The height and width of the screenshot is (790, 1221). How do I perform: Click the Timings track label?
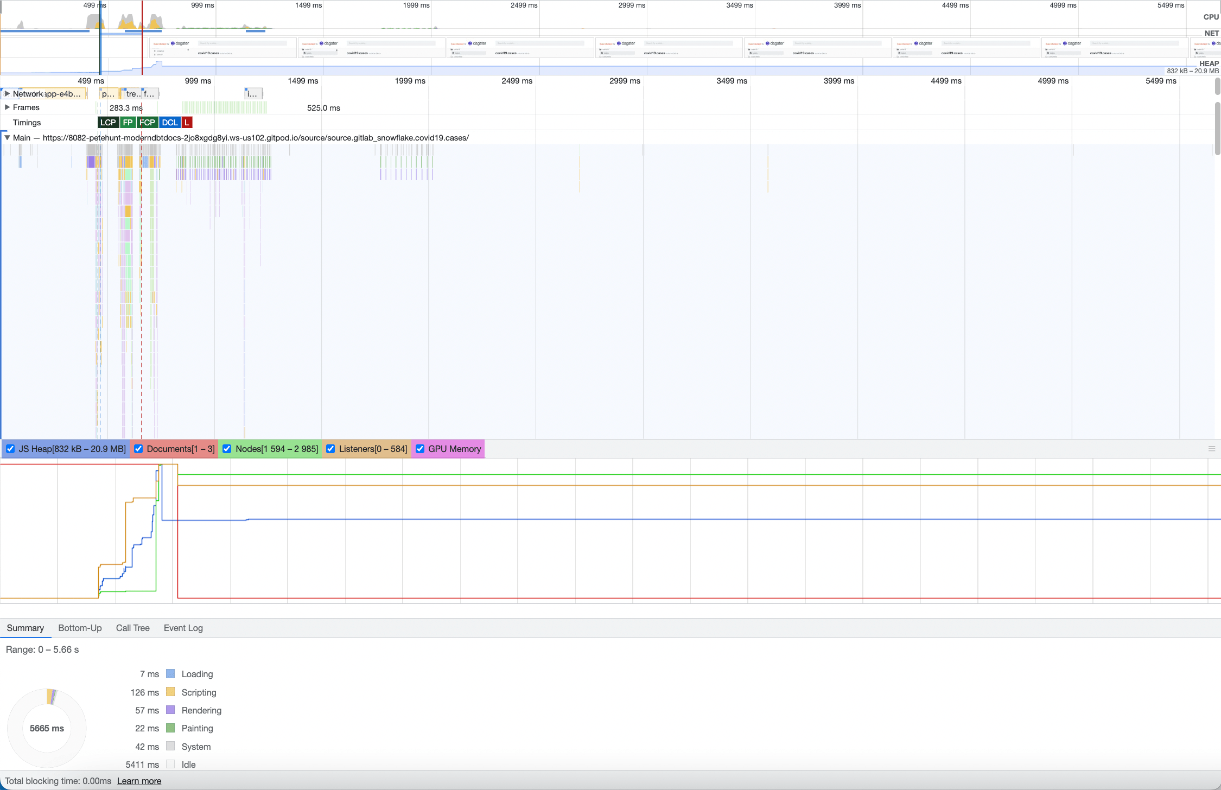27,123
